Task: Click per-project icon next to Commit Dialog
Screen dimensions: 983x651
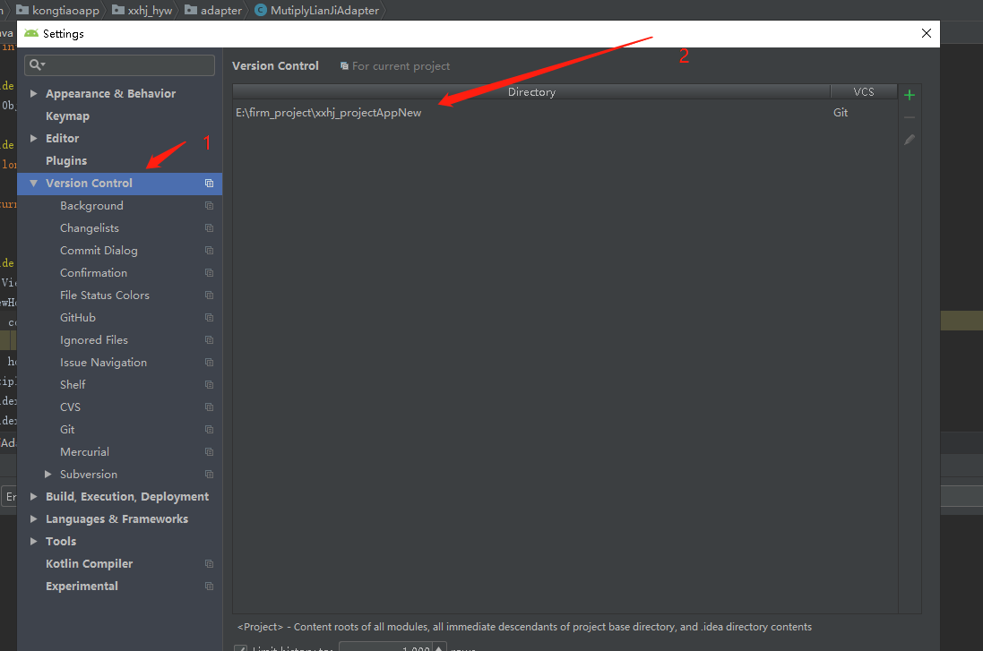Action: pos(208,250)
